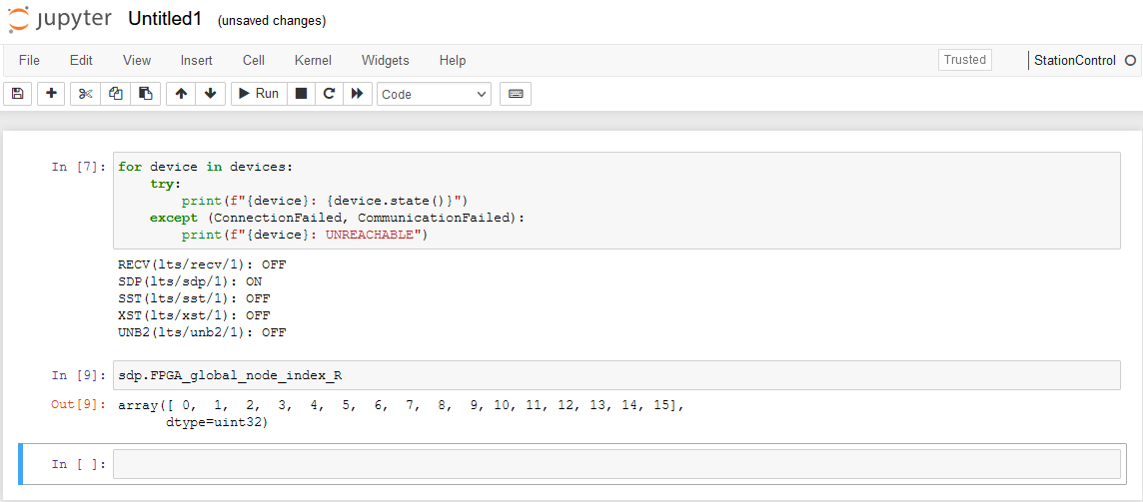Cut selected cells with scissors icon
The height and width of the screenshot is (502, 1143).
tap(85, 94)
